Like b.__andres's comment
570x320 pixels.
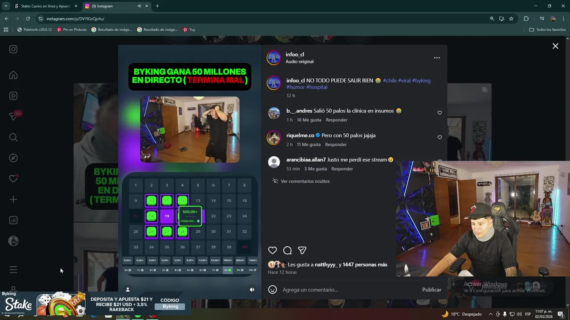click(440, 113)
